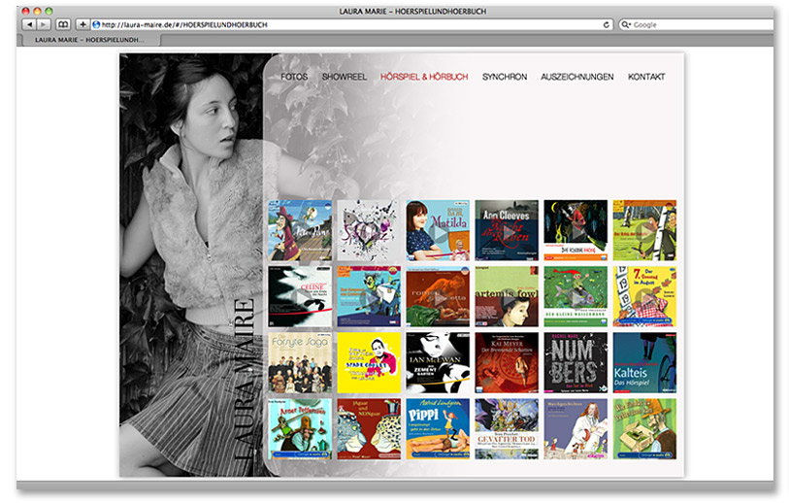Image resolution: width=789 pixels, height=503 pixels.
Task: Open the Jaguar und Neinguar cover
Action: click(369, 429)
